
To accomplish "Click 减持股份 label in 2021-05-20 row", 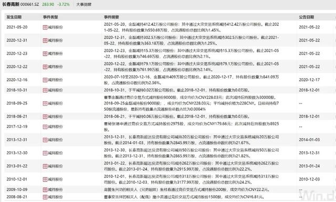I will pyautogui.click(x=55, y=27).
